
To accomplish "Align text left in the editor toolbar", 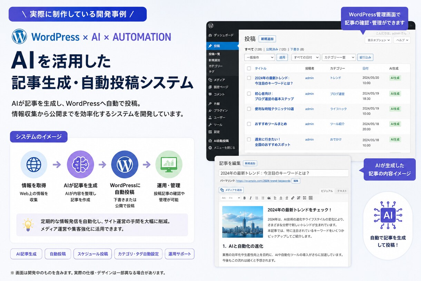I will click(275, 198).
